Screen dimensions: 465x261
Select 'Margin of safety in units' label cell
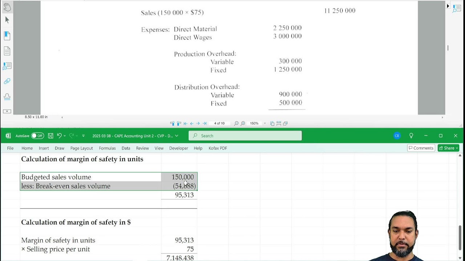pyautogui.click(x=91, y=240)
